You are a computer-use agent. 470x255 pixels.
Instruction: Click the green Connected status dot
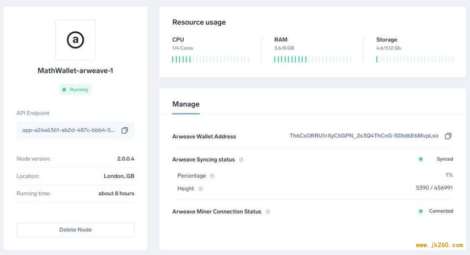(421, 211)
